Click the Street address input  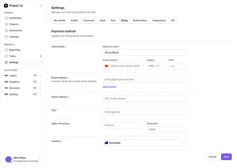pos(145,98)
